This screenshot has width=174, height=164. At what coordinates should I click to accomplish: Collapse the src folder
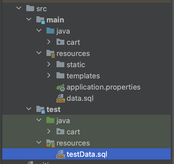(19, 8)
